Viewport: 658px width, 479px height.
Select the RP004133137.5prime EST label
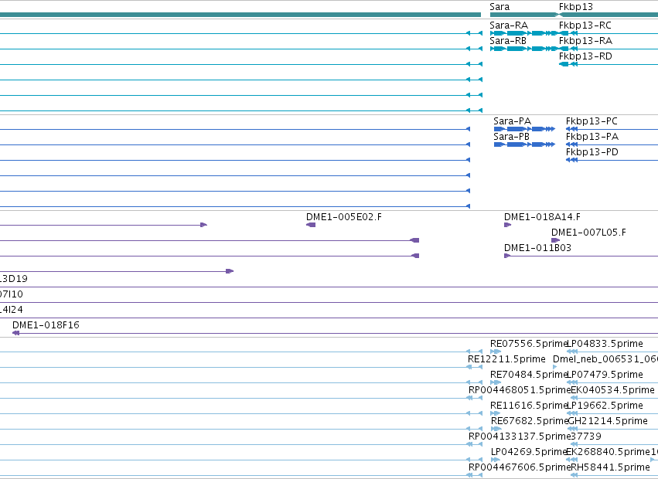(x=520, y=437)
